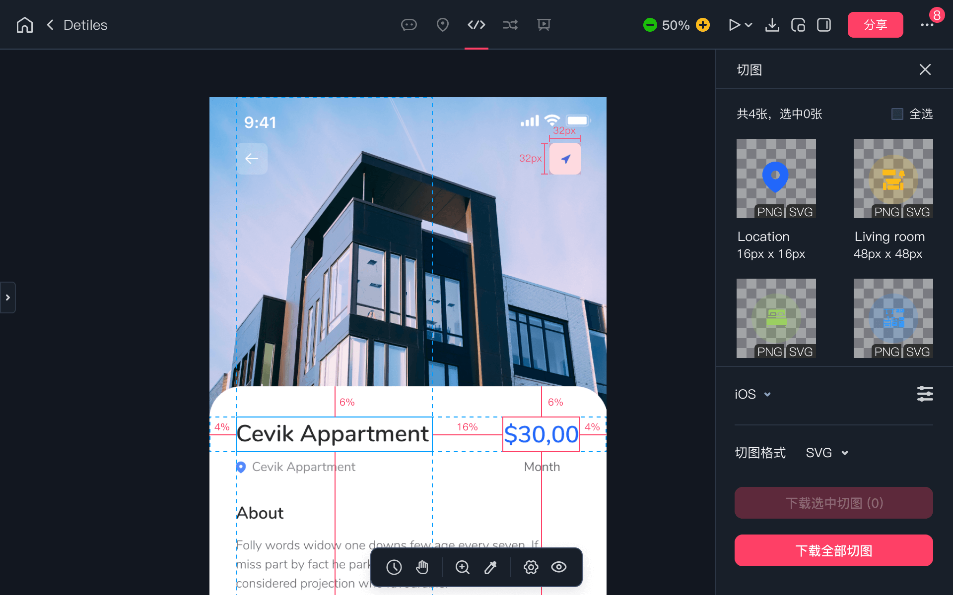Screen dimensions: 953x595
Task: Switch to the code inspect tab
Action: pos(476,25)
